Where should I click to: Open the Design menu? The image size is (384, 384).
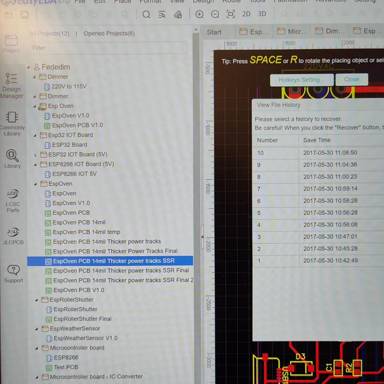tap(203, 2)
